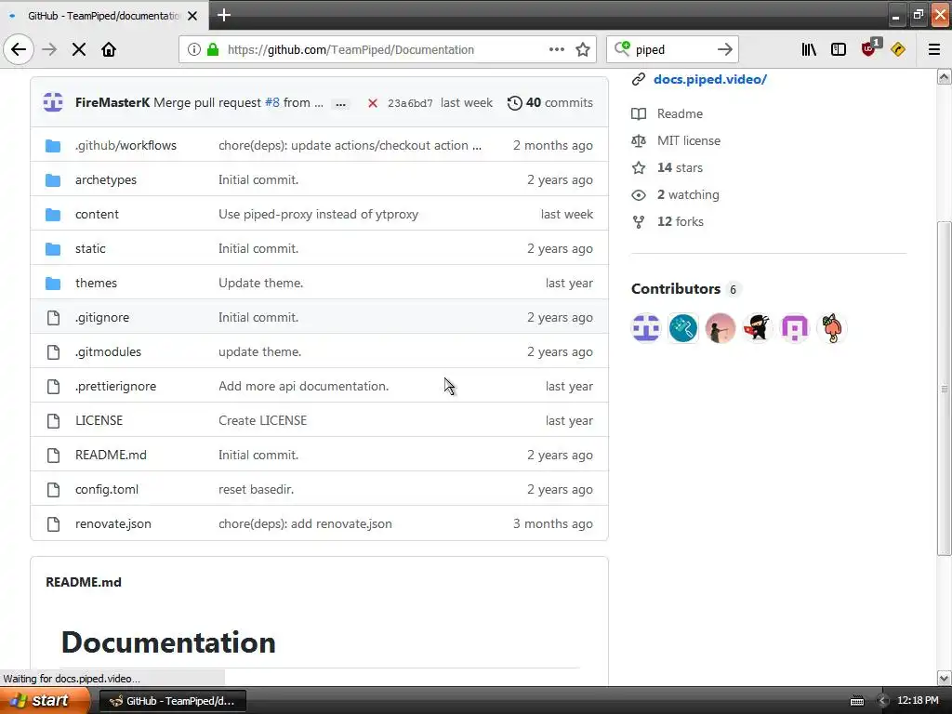
Task: Open the FireMasterK author link
Action: tap(112, 102)
